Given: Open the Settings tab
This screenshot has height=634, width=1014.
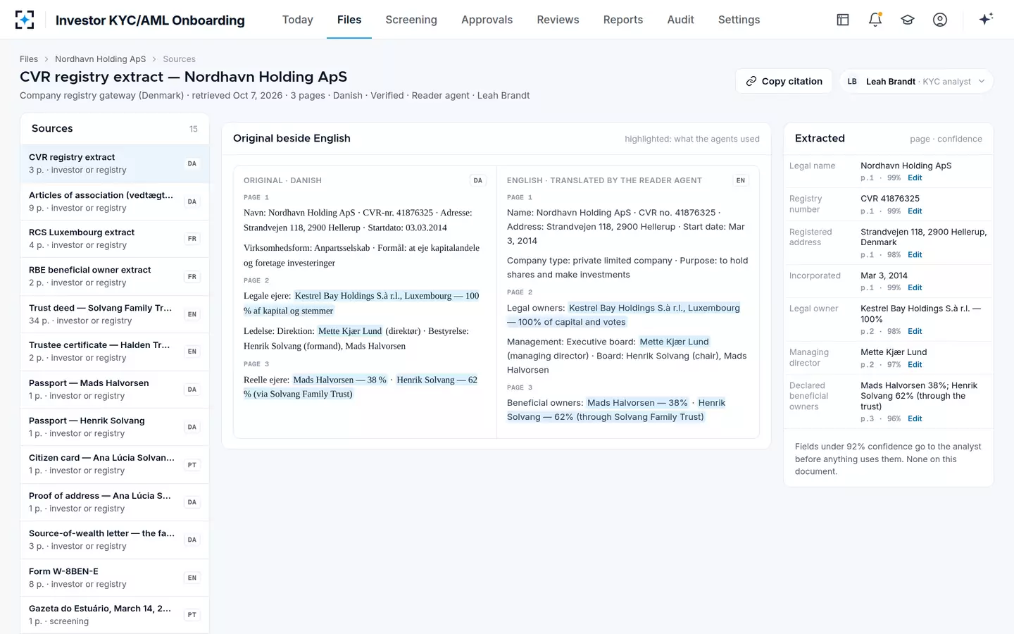Looking at the screenshot, I should pos(739,20).
